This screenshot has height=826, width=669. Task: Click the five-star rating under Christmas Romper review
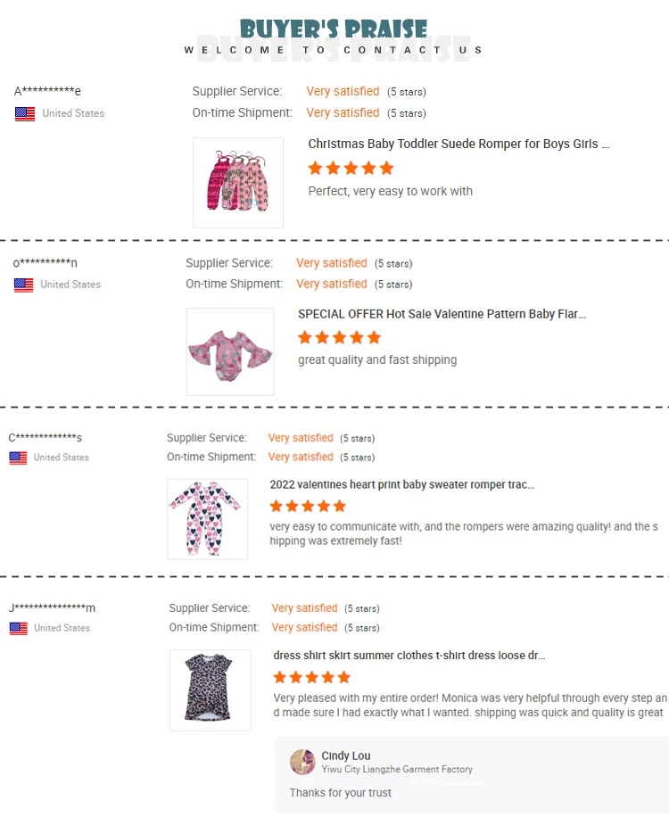pyautogui.click(x=351, y=169)
